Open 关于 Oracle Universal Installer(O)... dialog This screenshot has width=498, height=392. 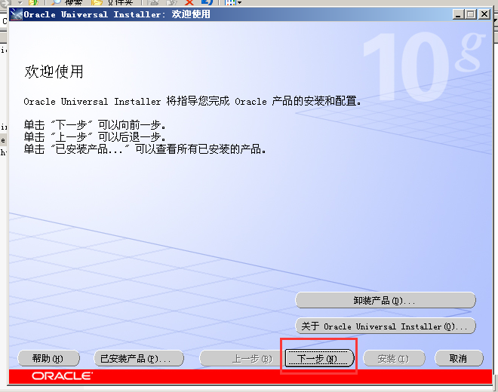386,326
